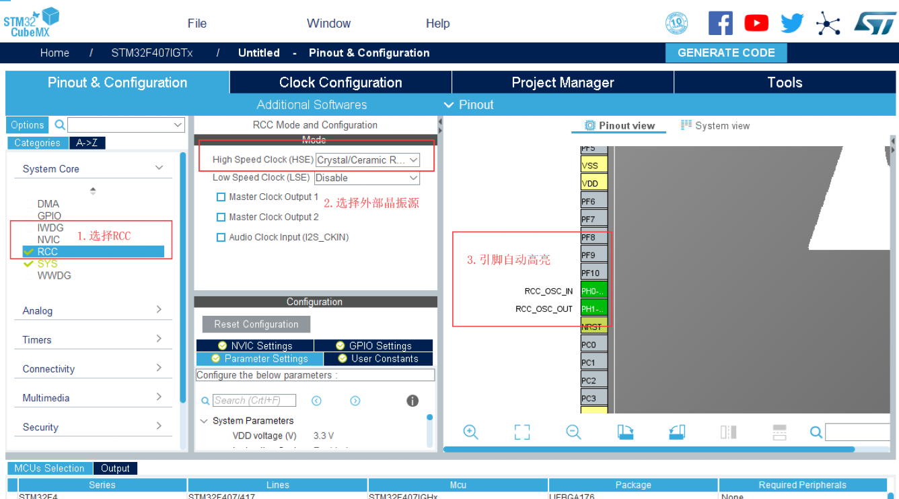
Task: Expand the Security category
Action: (x=159, y=426)
